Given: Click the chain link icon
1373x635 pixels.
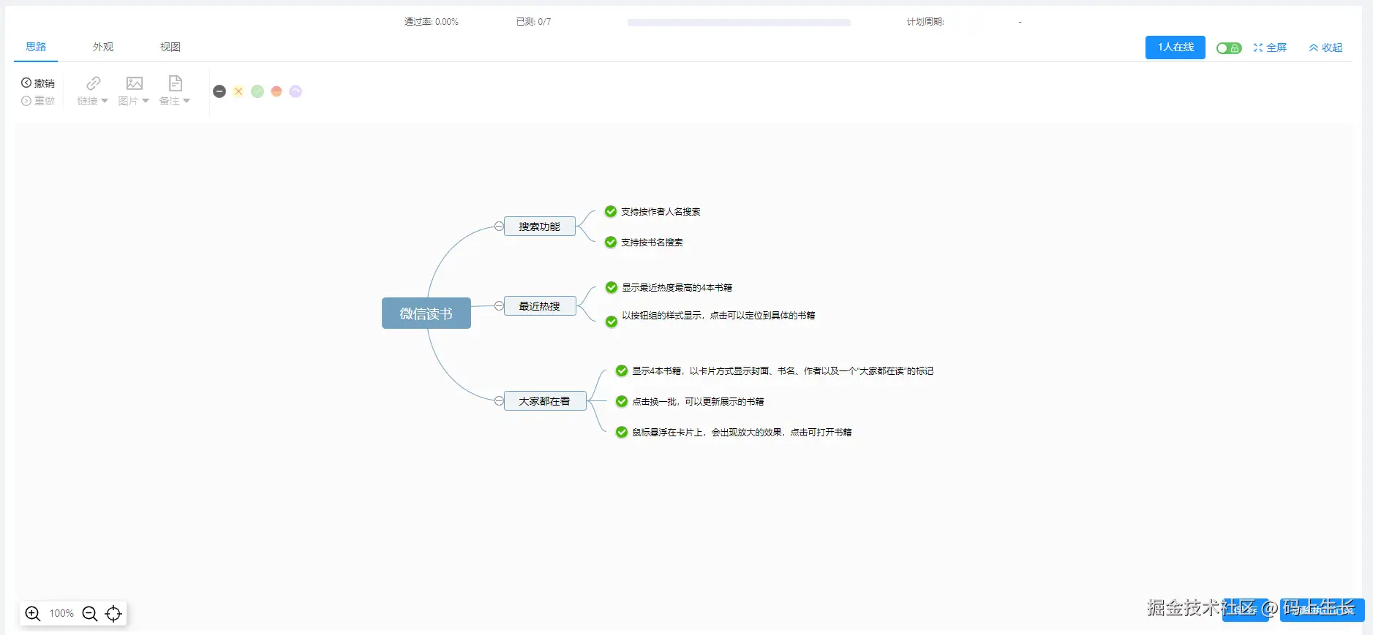Looking at the screenshot, I should 94,83.
